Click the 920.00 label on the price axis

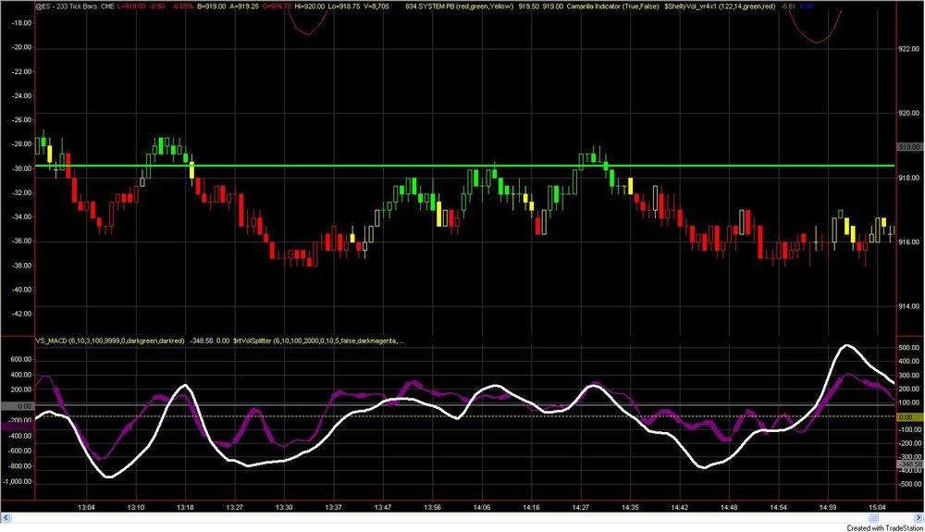908,113
